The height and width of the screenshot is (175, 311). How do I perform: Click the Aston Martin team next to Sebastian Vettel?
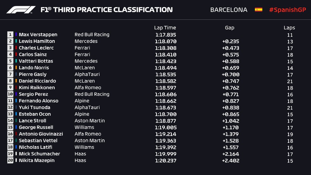tap(90, 141)
